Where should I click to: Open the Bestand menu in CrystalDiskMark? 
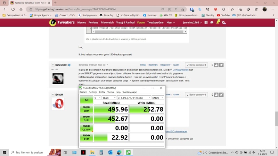(x=83, y=92)
